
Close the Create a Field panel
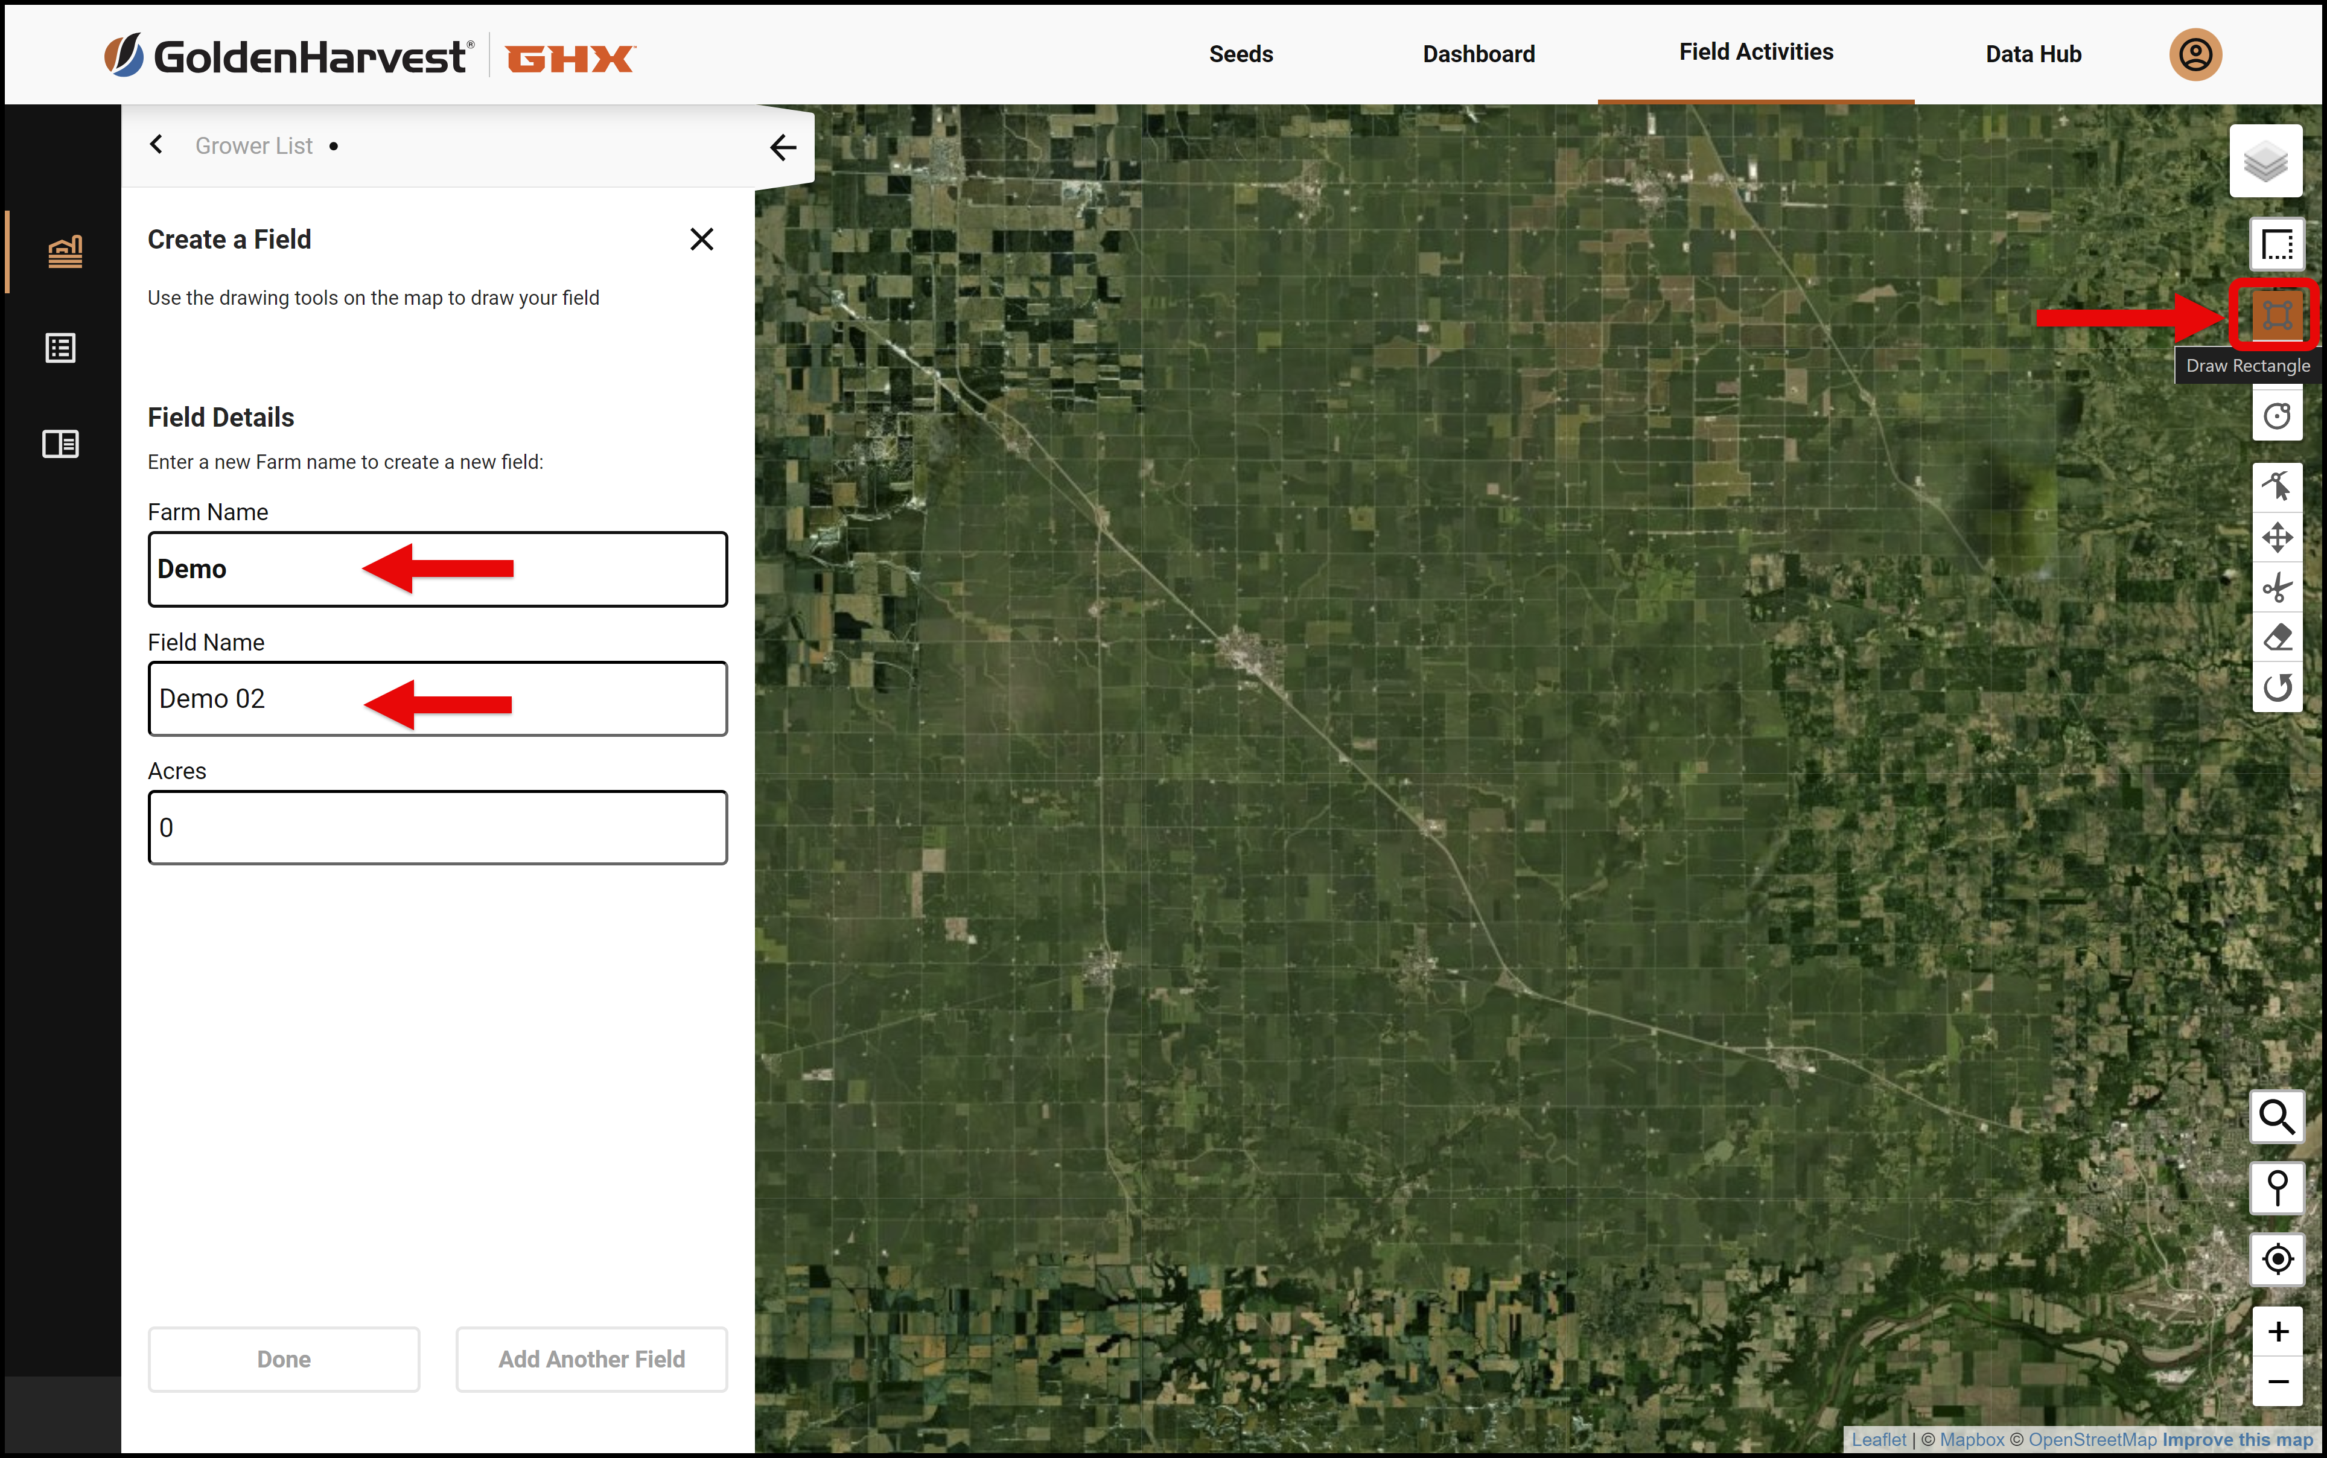[701, 239]
